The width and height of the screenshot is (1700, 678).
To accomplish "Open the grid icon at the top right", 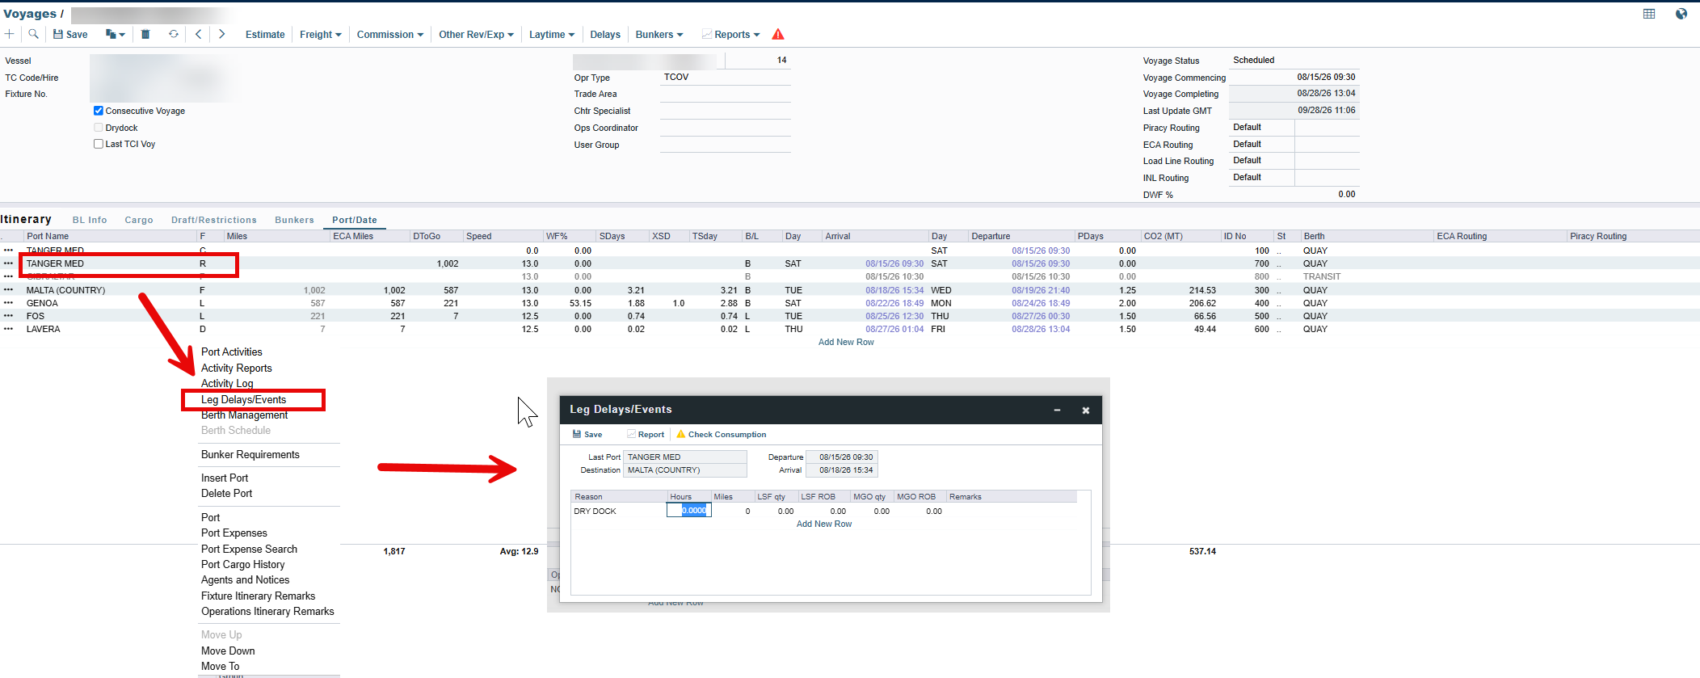I will click(x=1649, y=14).
